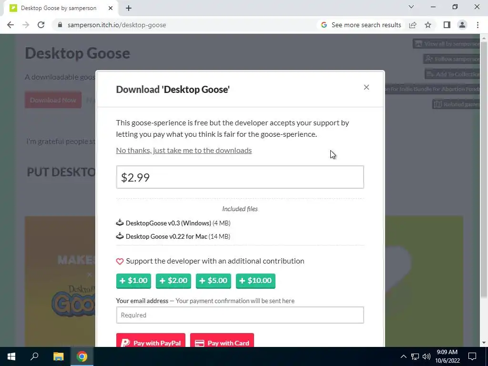
Task: Open Windows taskbar search
Action: 34,356
